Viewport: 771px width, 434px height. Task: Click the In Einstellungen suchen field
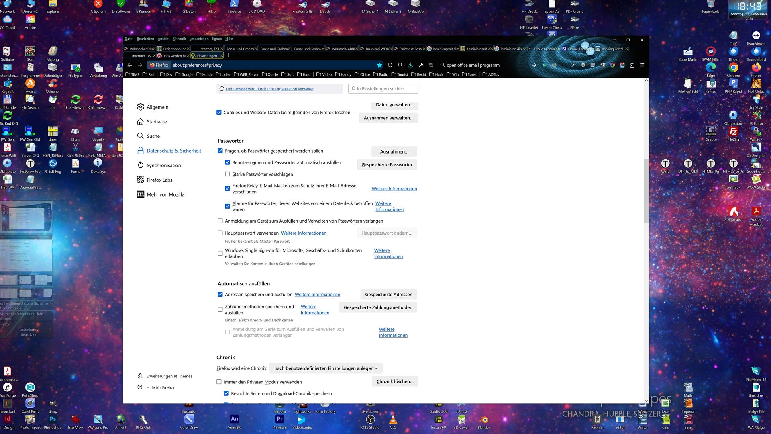383,89
